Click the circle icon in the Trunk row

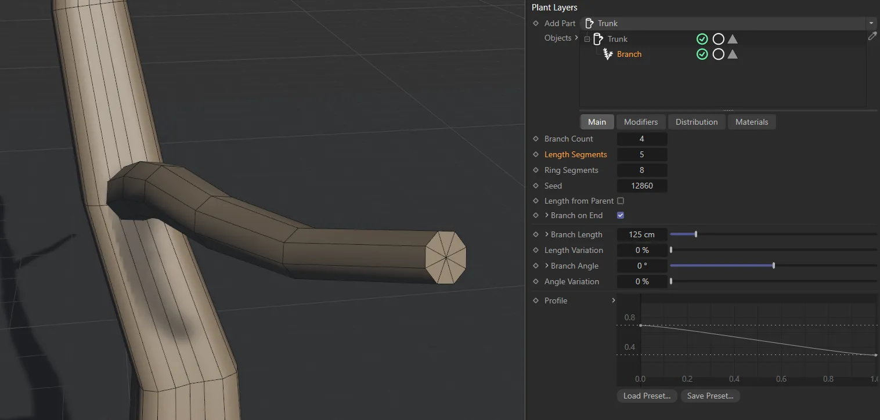click(x=718, y=39)
